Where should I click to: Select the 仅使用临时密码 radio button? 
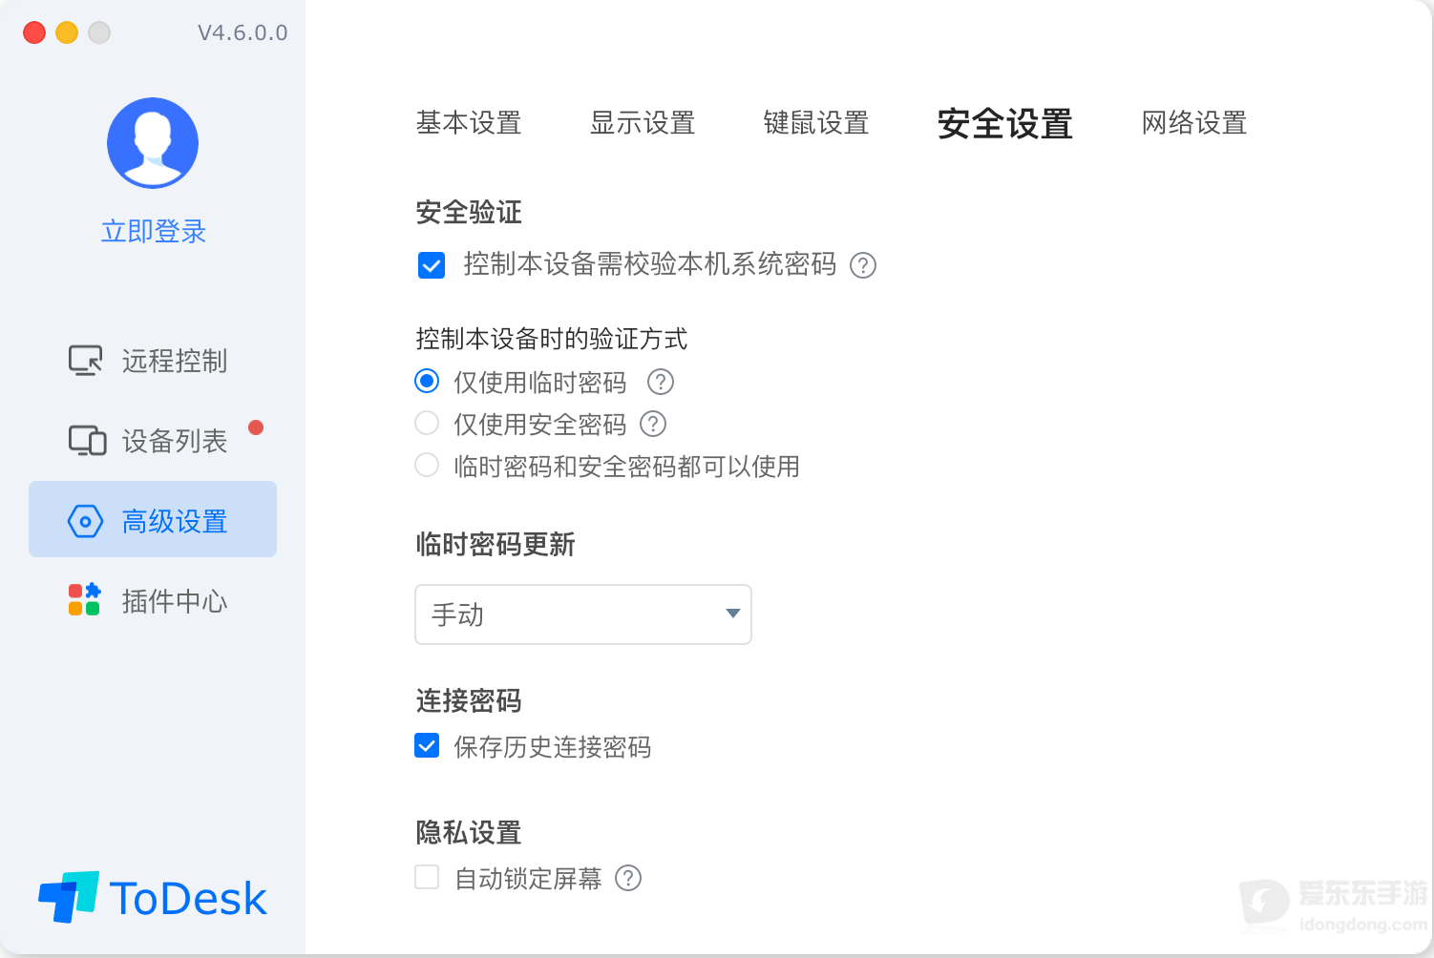[427, 382]
